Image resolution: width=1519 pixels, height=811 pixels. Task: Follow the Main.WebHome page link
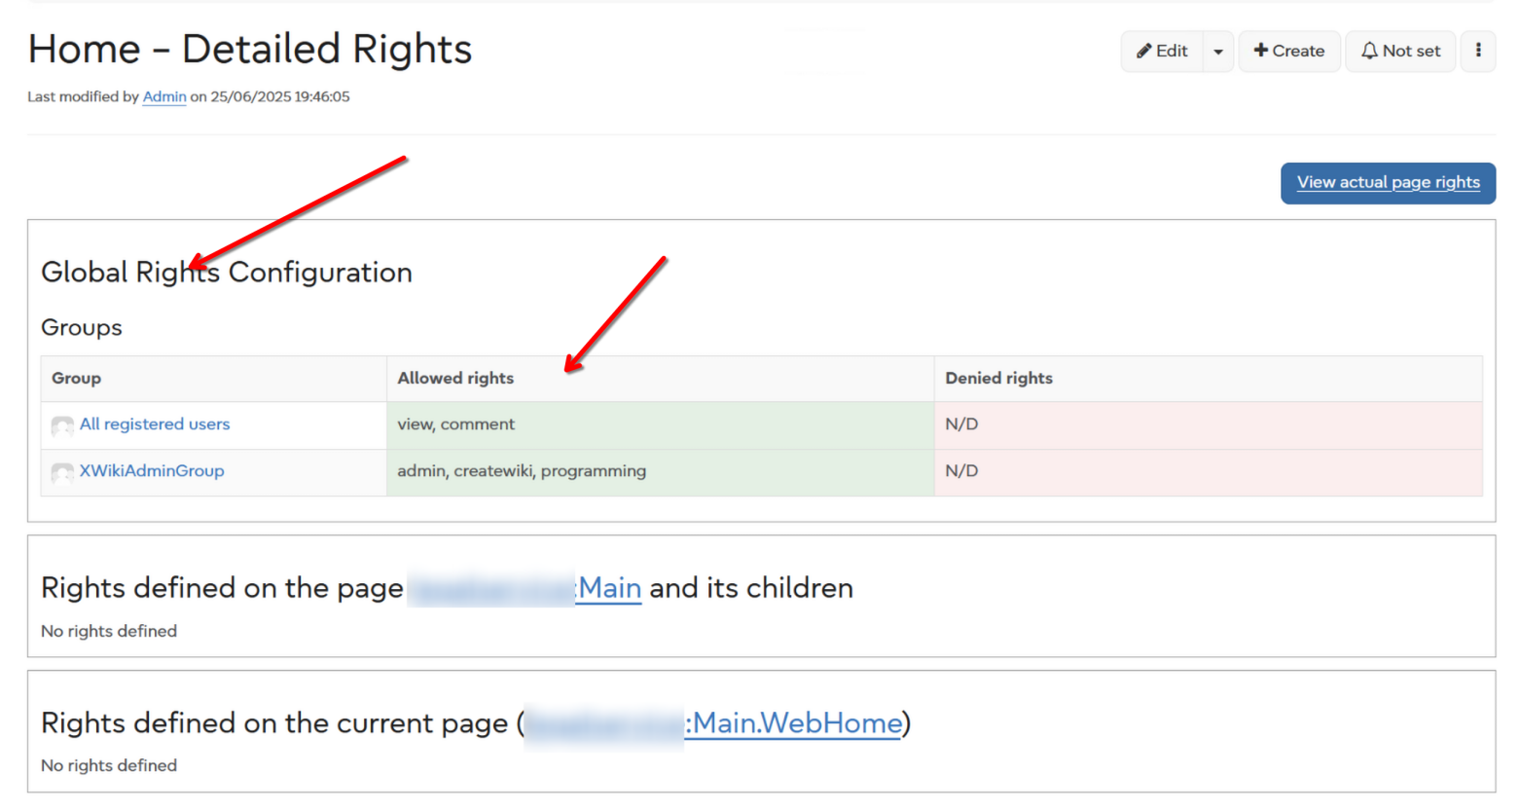tap(796, 723)
